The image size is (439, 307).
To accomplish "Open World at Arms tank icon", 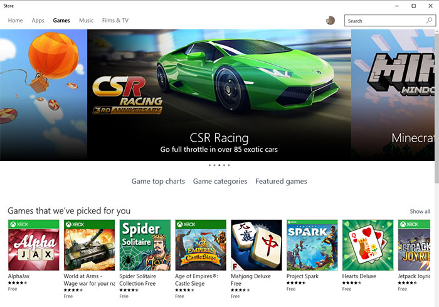I will (x=89, y=245).
